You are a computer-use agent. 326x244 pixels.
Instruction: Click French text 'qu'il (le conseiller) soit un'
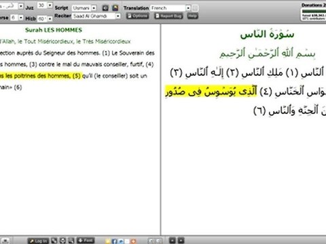(x=115, y=76)
